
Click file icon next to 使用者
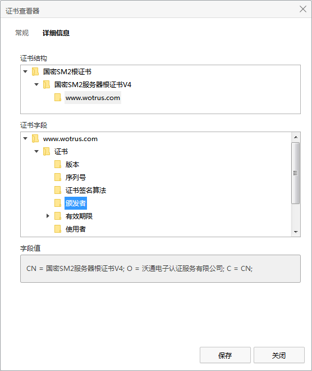click(58, 229)
